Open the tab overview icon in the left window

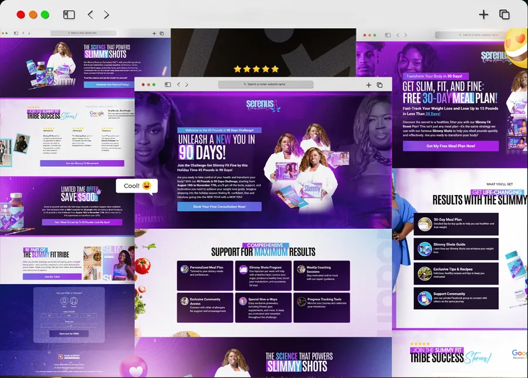[162, 33]
